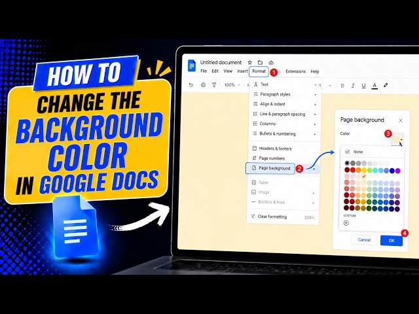Open the Color dropdown in Page background dialog
Image resolution: width=419 pixels, height=314 pixels.
(397, 139)
